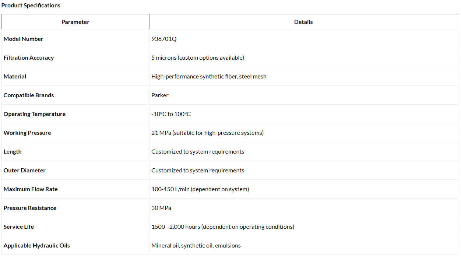
Task: Select the Details column header
Action: pos(303,22)
